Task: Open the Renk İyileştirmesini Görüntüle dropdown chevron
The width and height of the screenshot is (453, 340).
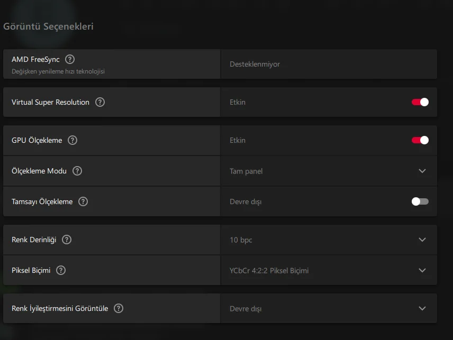Action: pos(422,308)
